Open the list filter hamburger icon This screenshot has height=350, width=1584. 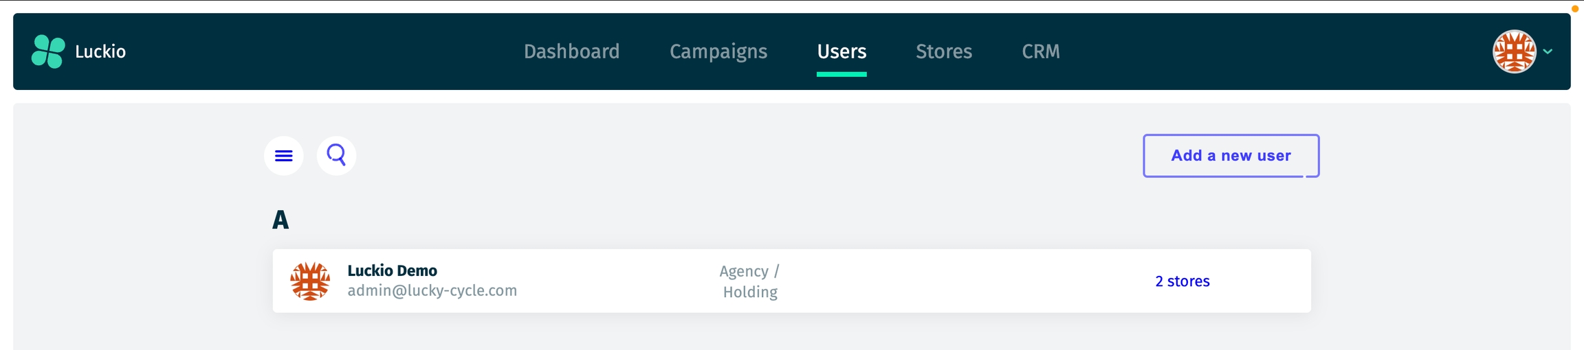tap(284, 156)
